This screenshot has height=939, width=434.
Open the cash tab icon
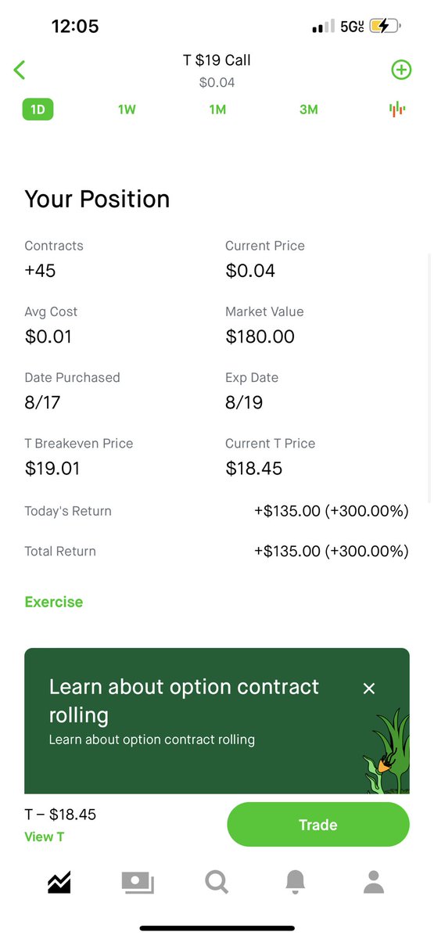tap(138, 883)
